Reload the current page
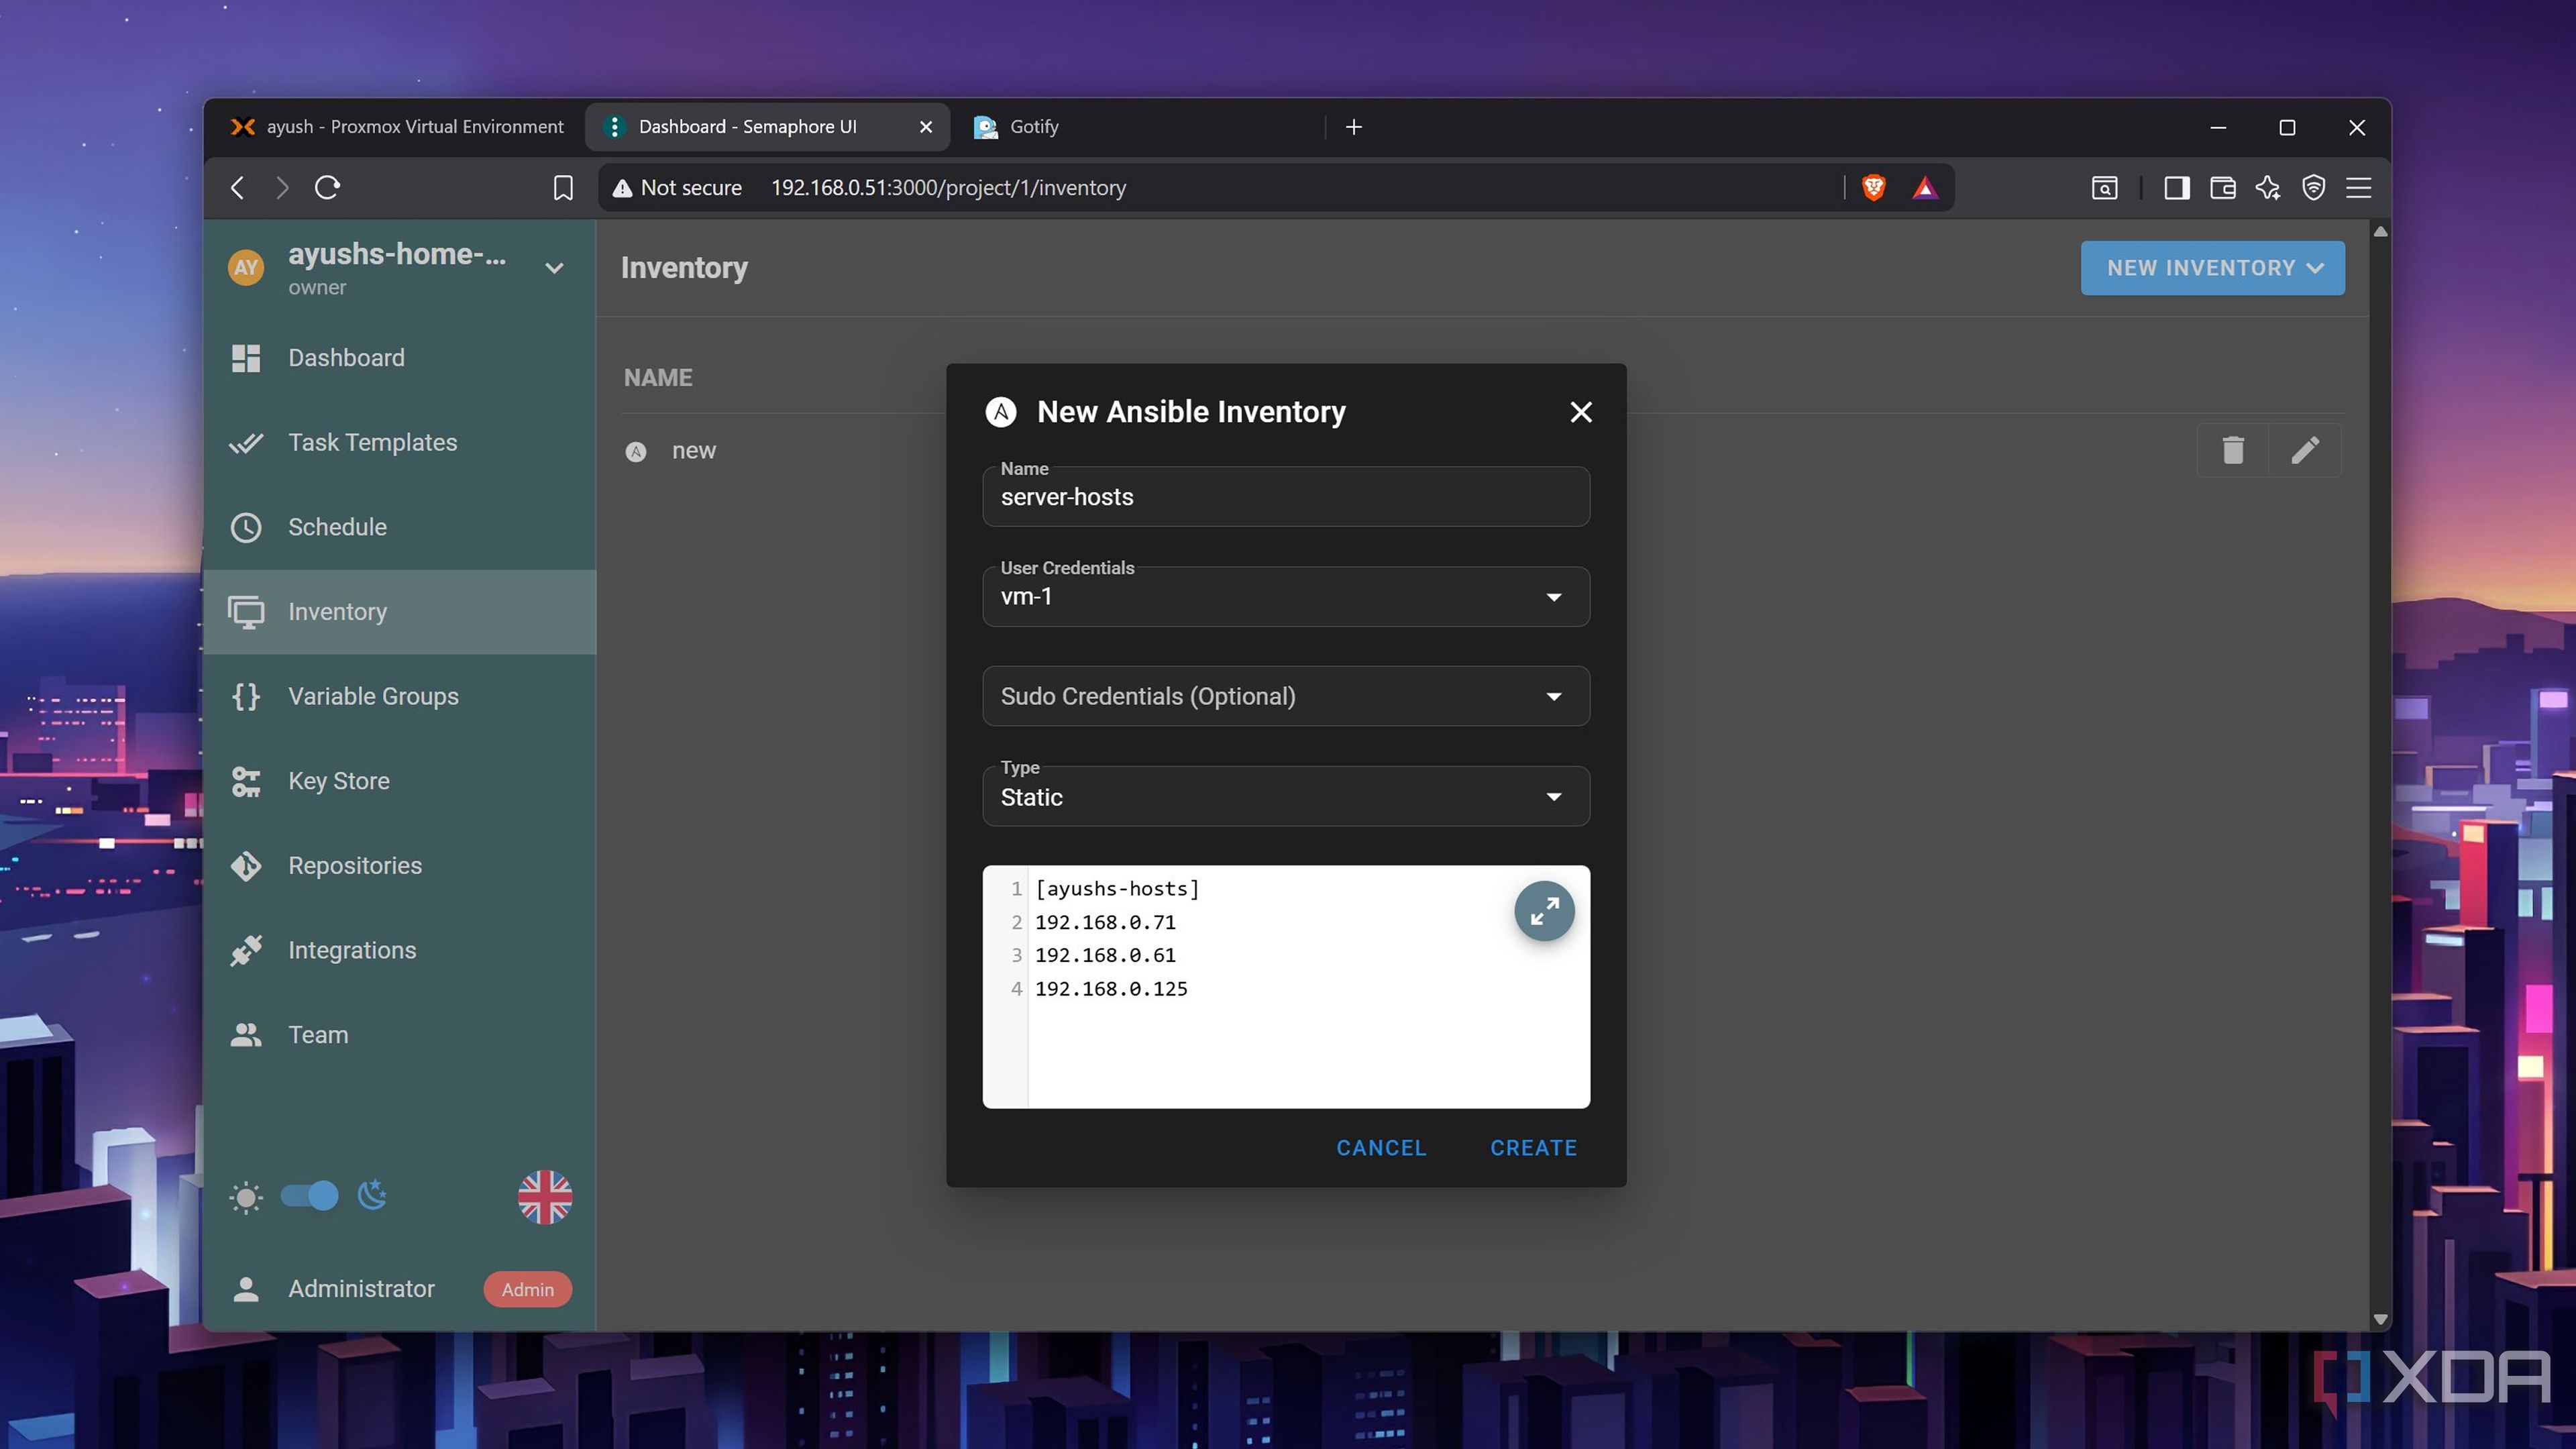The height and width of the screenshot is (1449, 2576). pyautogui.click(x=327, y=188)
